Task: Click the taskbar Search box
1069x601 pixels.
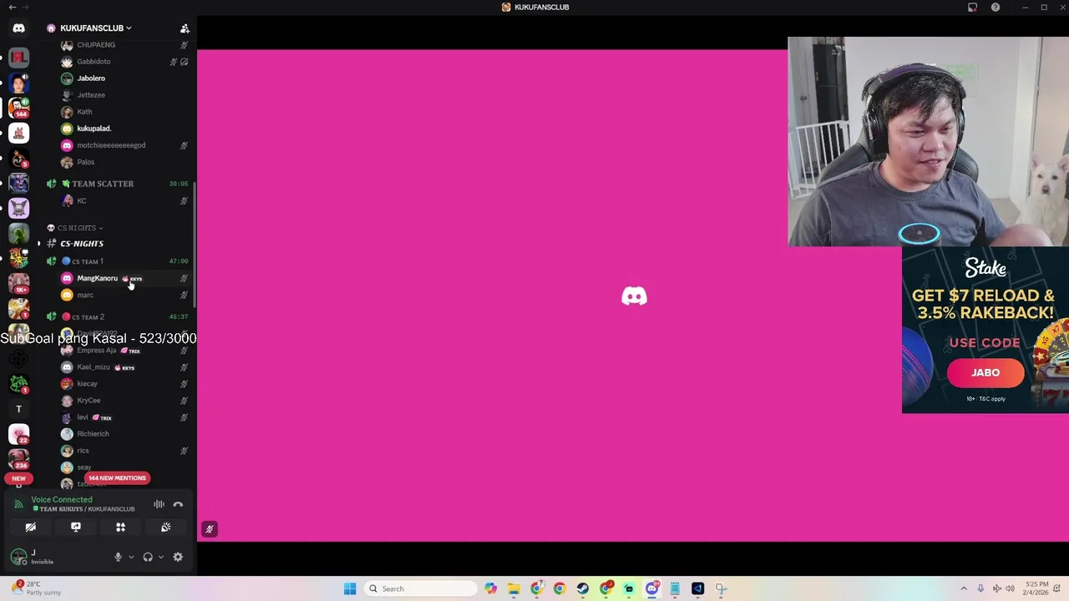Action: point(422,588)
